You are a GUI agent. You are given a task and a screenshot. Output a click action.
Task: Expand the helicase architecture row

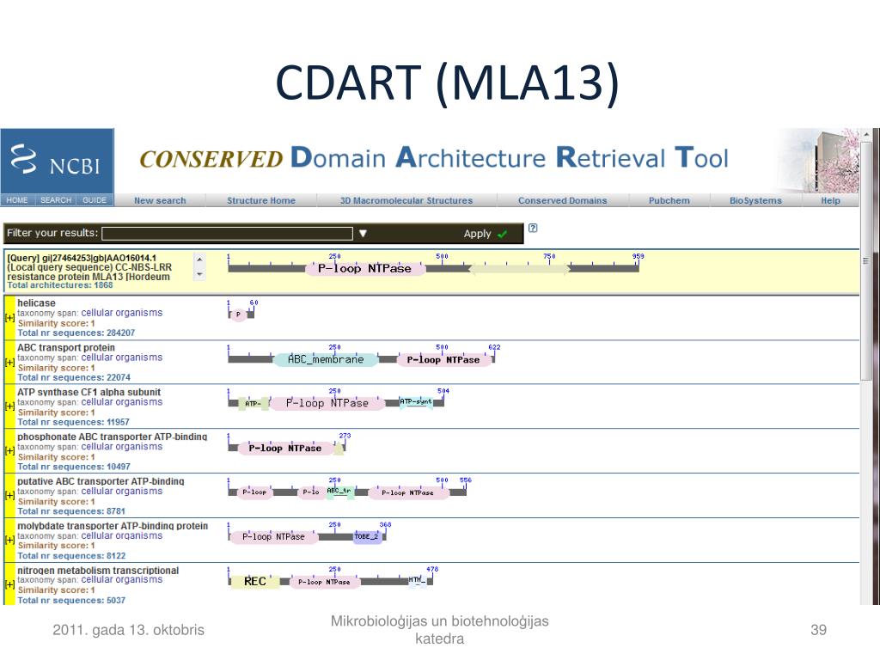tap(9, 318)
